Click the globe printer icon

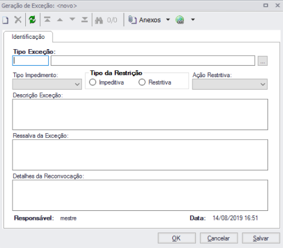180,20
